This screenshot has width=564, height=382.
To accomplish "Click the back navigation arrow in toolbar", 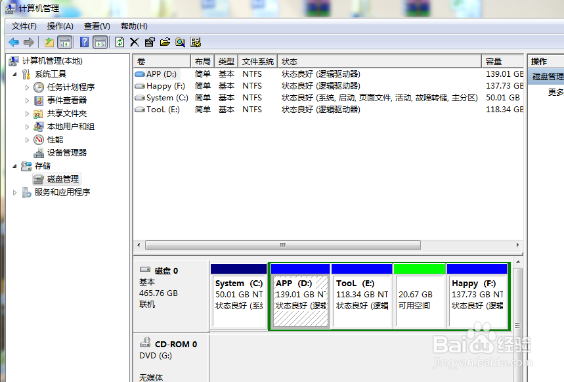I will 13,41.
